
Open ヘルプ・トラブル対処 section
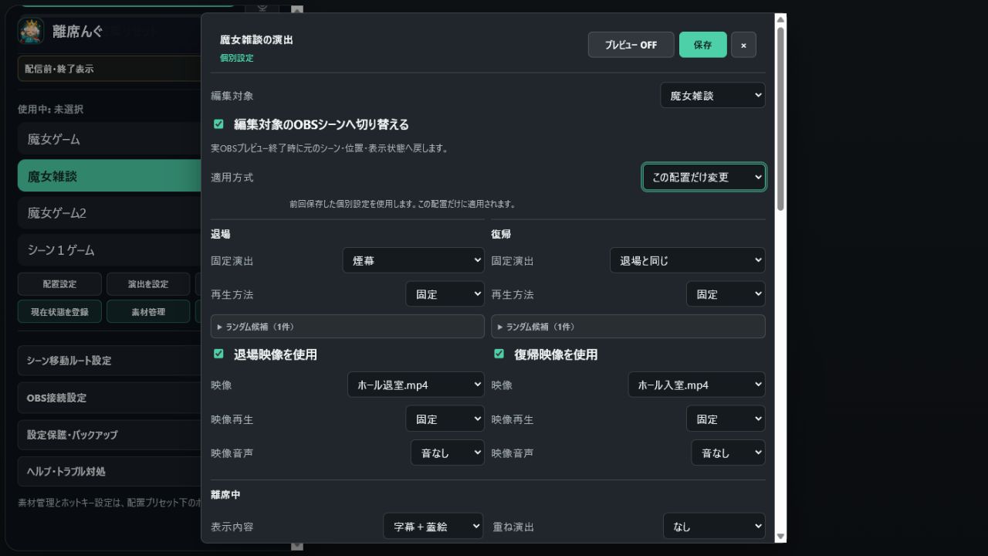[x=109, y=471]
